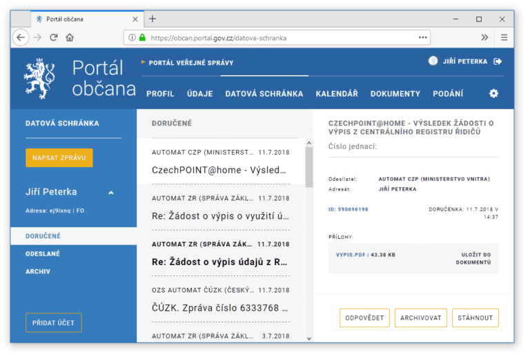
Task: Show more toolbar items via double chevron
Action: (x=484, y=37)
